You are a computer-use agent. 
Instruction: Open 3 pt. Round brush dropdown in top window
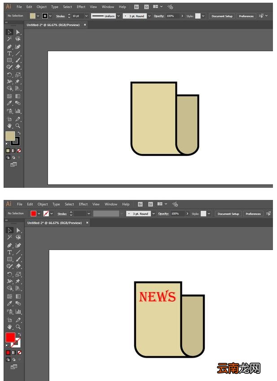tap(149, 16)
